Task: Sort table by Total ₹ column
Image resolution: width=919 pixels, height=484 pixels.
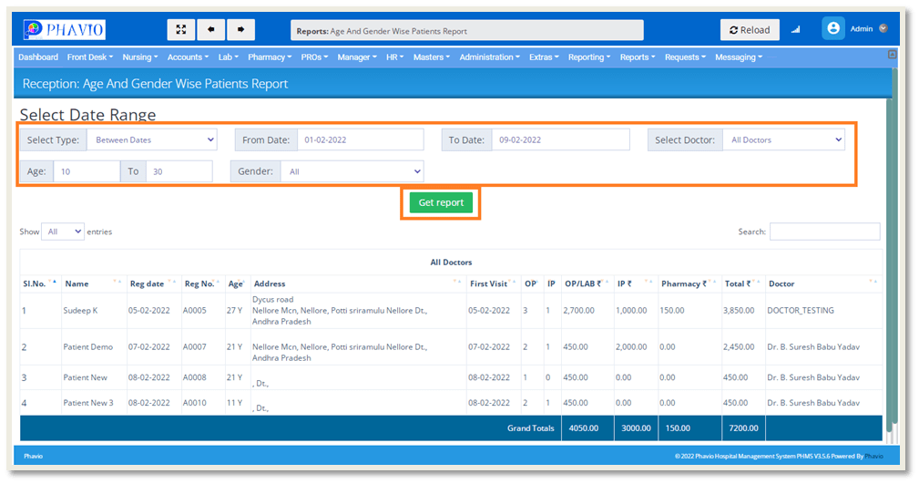Action: coord(742,283)
